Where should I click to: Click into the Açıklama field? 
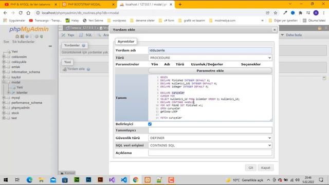210,153
